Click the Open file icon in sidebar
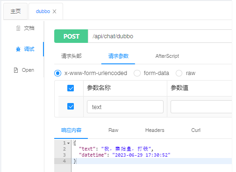The height and width of the screenshot is (172, 236). [16, 70]
